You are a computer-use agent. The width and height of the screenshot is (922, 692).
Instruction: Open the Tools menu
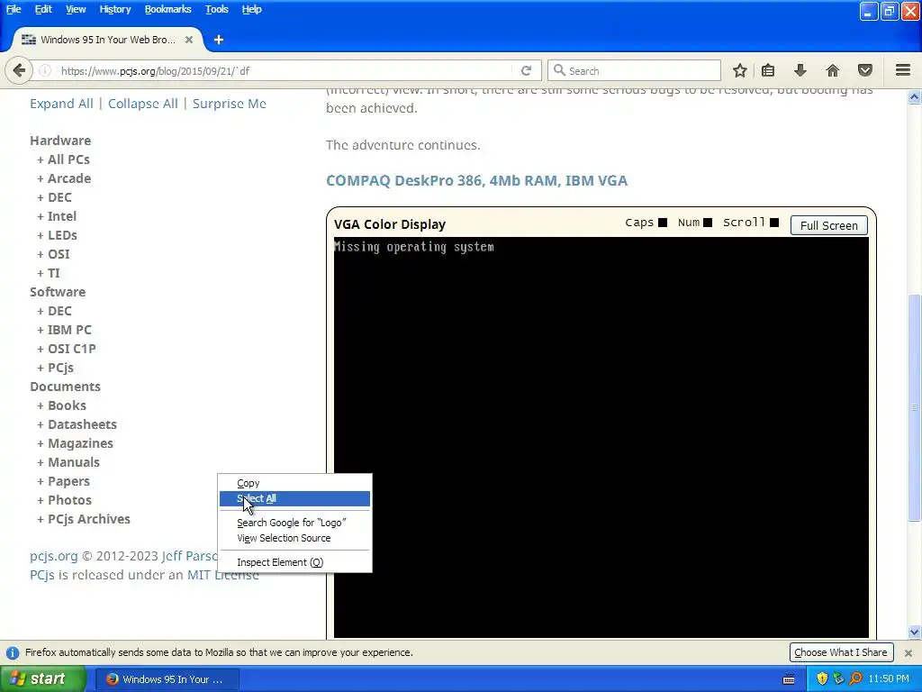tap(216, 9)
